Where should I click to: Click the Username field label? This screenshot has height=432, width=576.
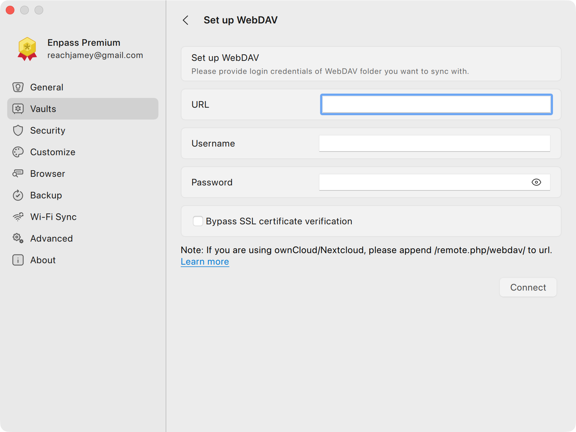pyautogui.click(x=213, y=143)
